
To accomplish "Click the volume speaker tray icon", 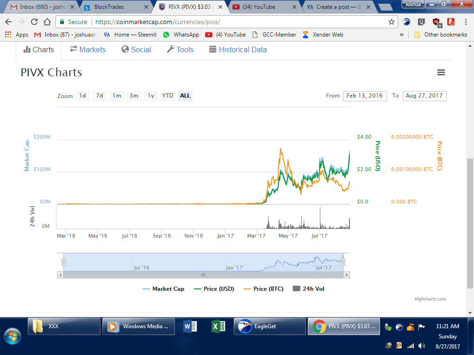I will [421, 346].
